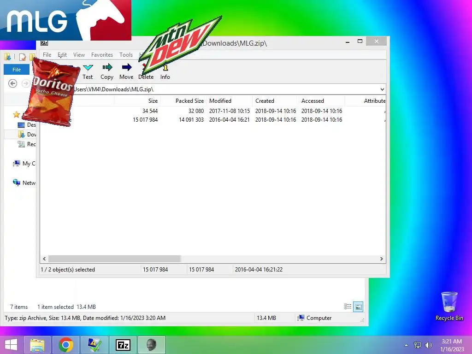Switch Explorer to details view

(x=348, y=307)
